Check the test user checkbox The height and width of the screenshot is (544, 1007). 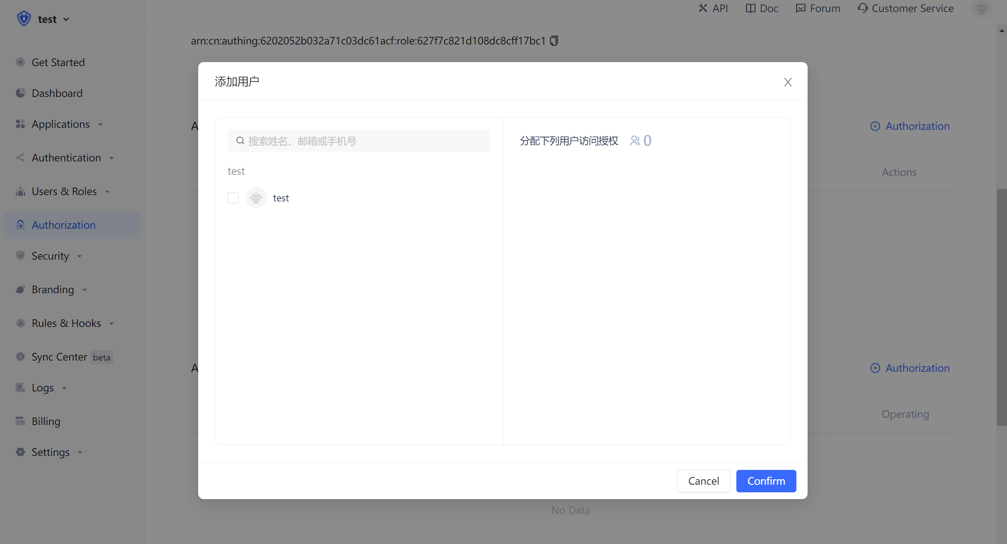coord(233,198)
